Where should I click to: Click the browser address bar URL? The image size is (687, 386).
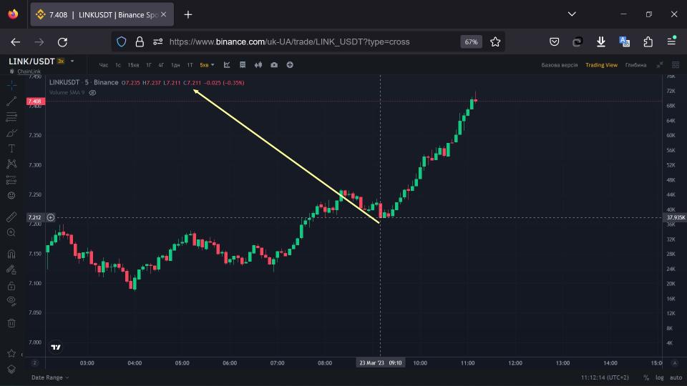coord(289,41)
